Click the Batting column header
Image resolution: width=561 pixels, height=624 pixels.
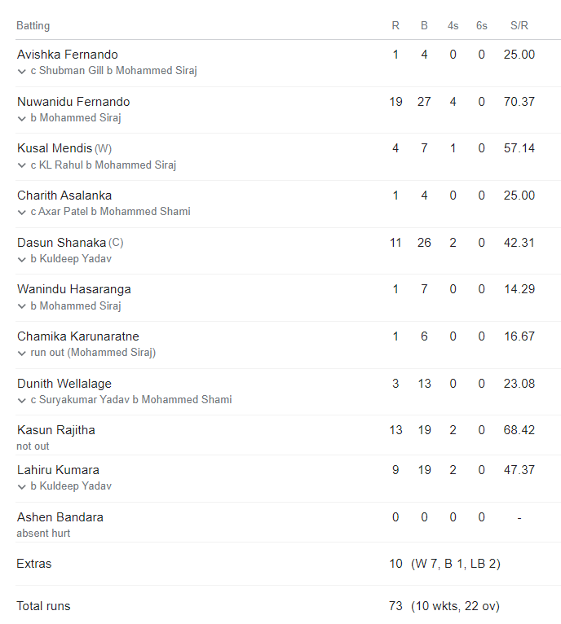(33, 25)
